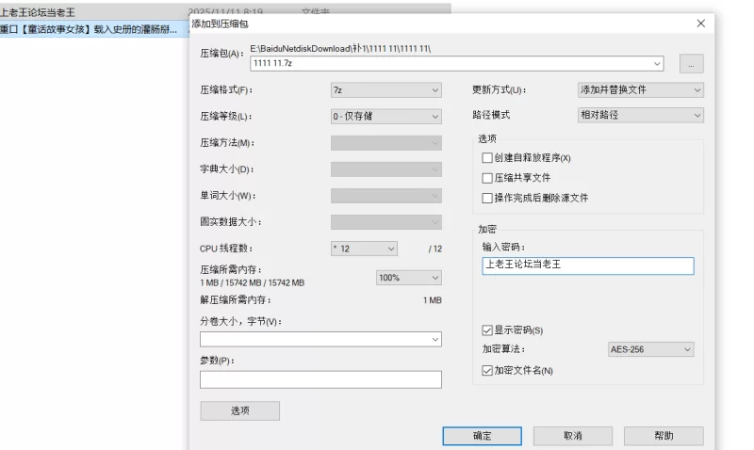Open the 压缩格式 dropdown showing 7z

(385, 90)
